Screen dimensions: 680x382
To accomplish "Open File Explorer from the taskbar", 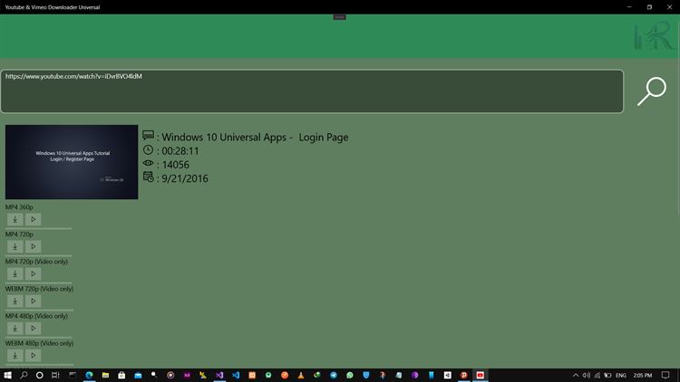I will [x=105, y=375].
